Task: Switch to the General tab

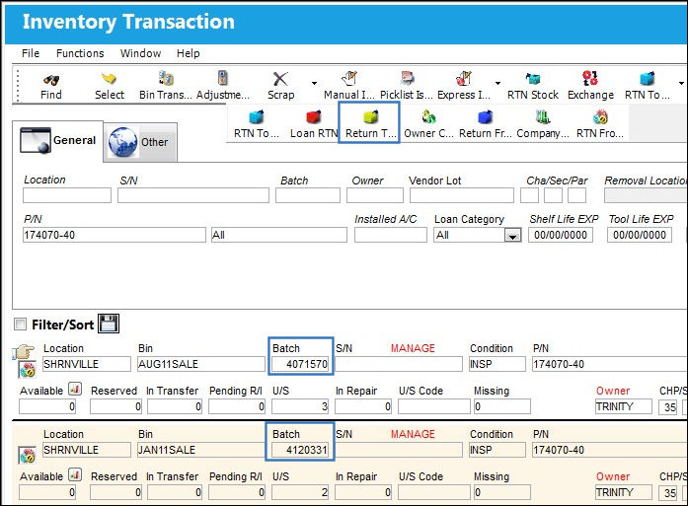Action: click(x=58, y=141)
